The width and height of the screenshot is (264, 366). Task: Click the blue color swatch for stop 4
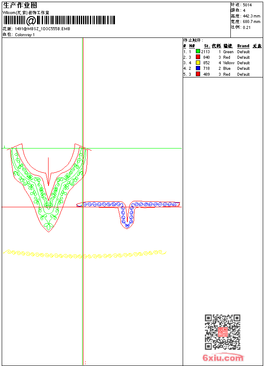pyautogui.click(x=198, y=68)
